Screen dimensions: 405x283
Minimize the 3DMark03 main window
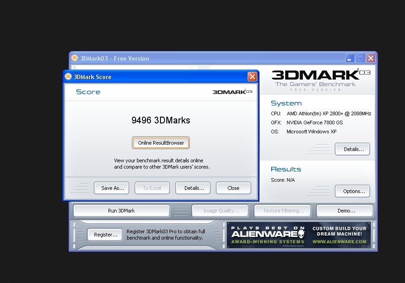coord(350,58)
